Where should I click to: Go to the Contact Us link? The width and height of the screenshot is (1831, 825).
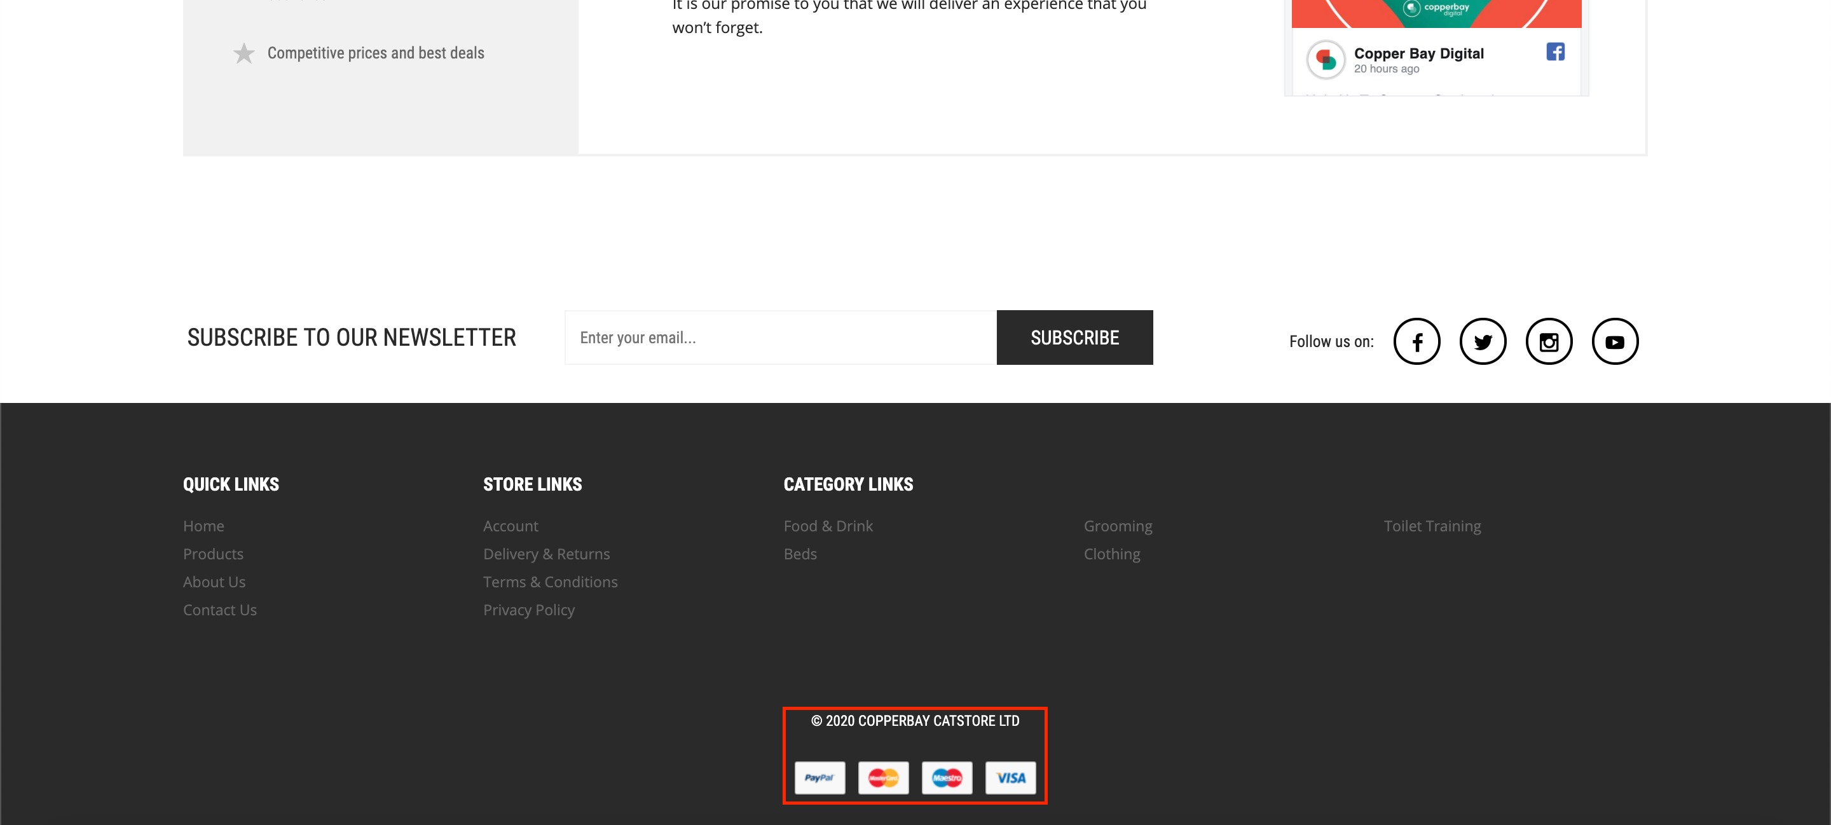point(219,610)
